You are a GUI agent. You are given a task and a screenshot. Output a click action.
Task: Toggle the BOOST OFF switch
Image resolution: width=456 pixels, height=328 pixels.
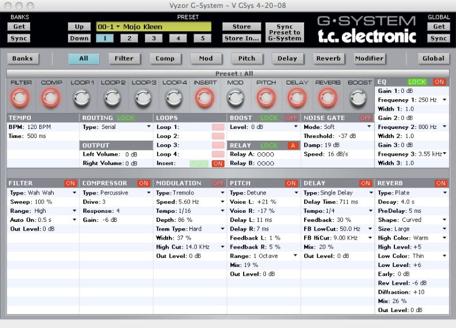291,118
